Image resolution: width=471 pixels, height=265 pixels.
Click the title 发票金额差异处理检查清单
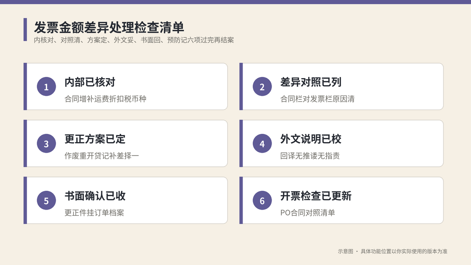pos(109,27)
